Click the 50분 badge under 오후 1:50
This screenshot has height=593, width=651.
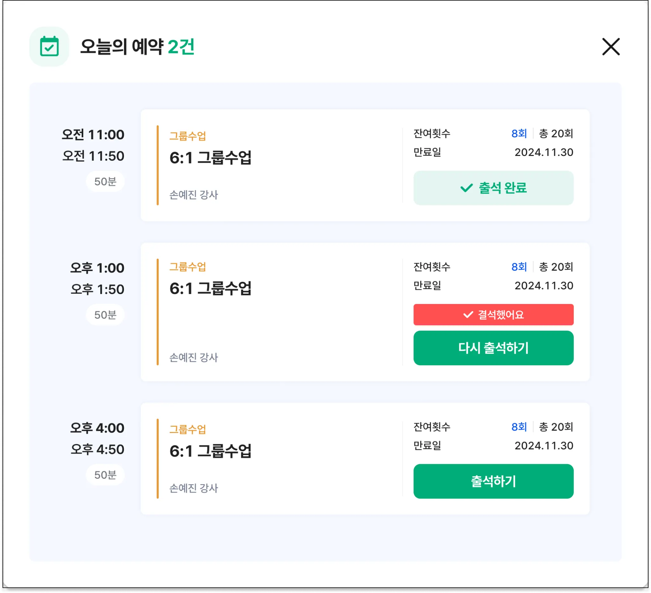coord(105,315)
